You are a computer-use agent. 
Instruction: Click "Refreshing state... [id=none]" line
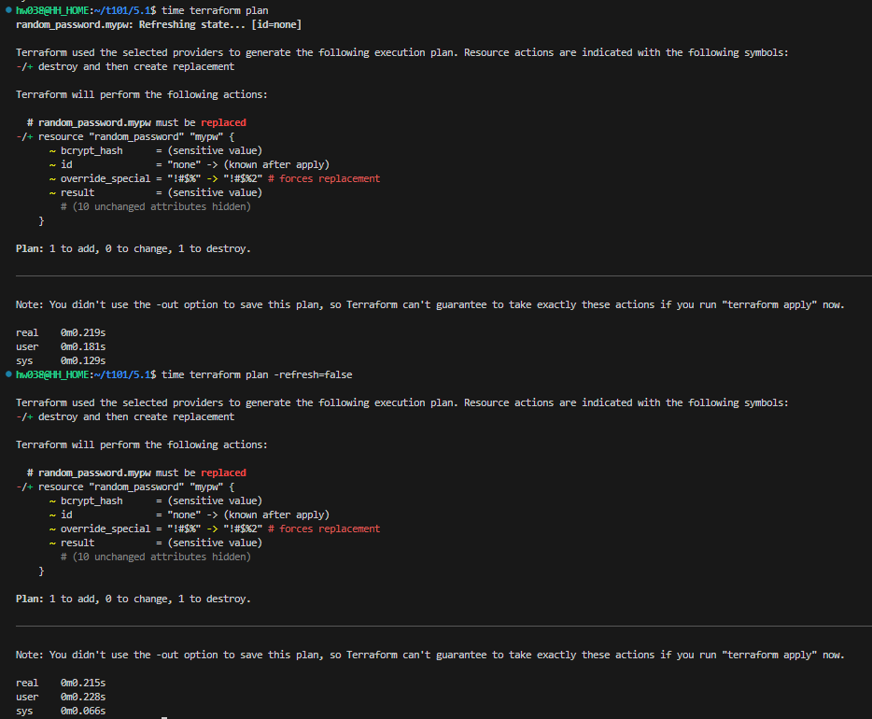coord(159,24)
